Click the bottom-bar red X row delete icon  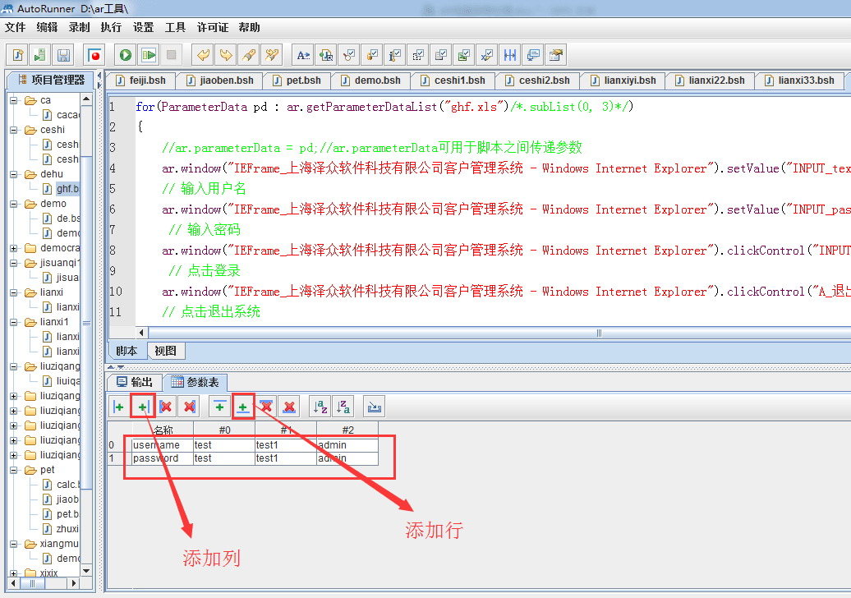(289, 407)
